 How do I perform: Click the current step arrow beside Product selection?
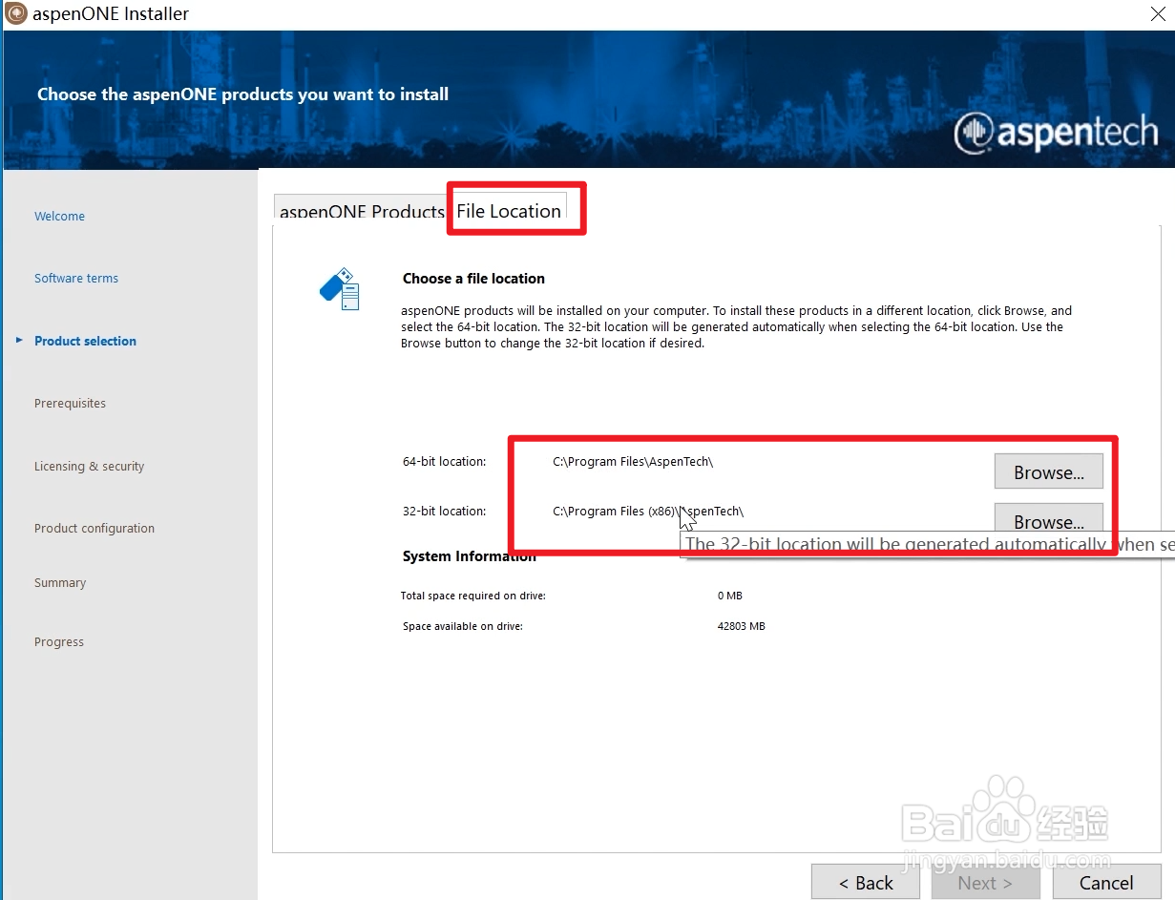click(19, 340)
